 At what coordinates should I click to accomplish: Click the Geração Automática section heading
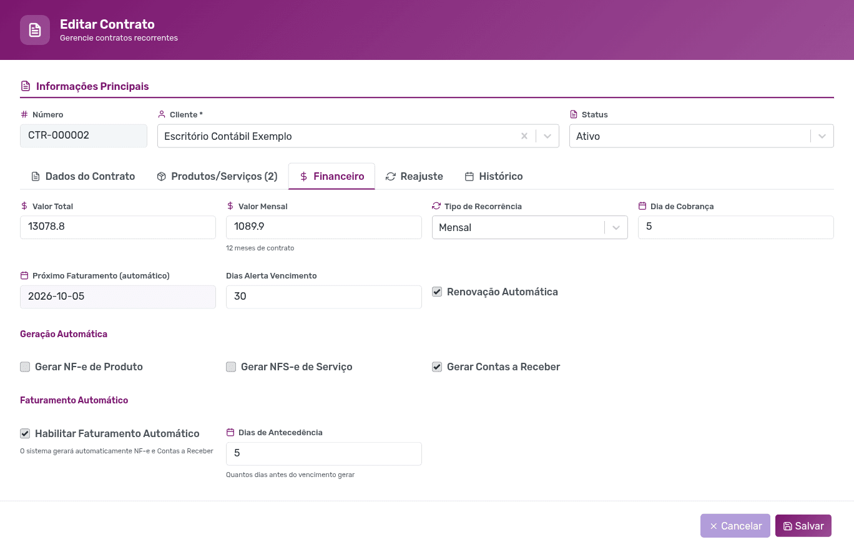coord(64,334)
